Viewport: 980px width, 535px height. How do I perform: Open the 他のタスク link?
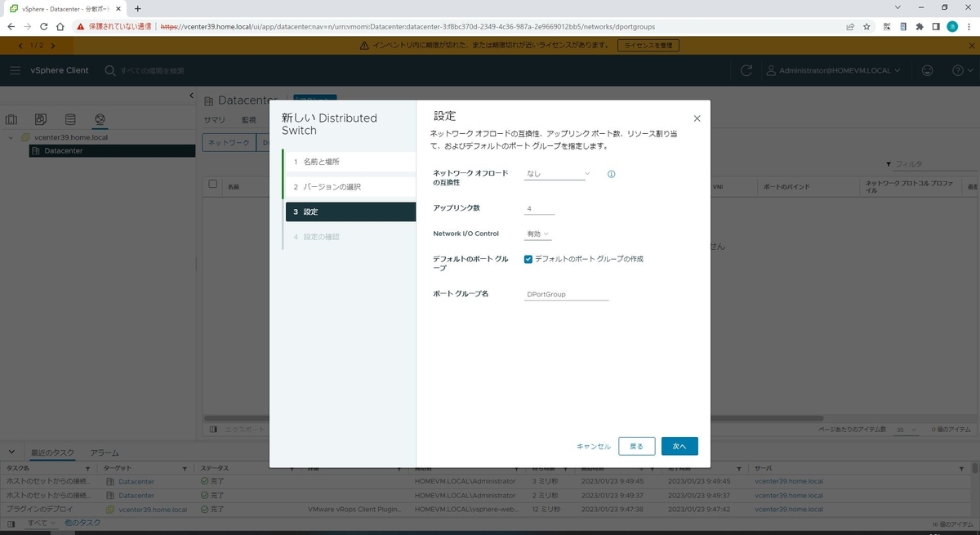(82, 523)
